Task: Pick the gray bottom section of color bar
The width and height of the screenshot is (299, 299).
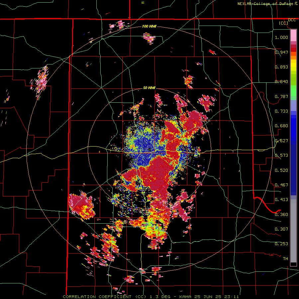Action: click(293, 231)
